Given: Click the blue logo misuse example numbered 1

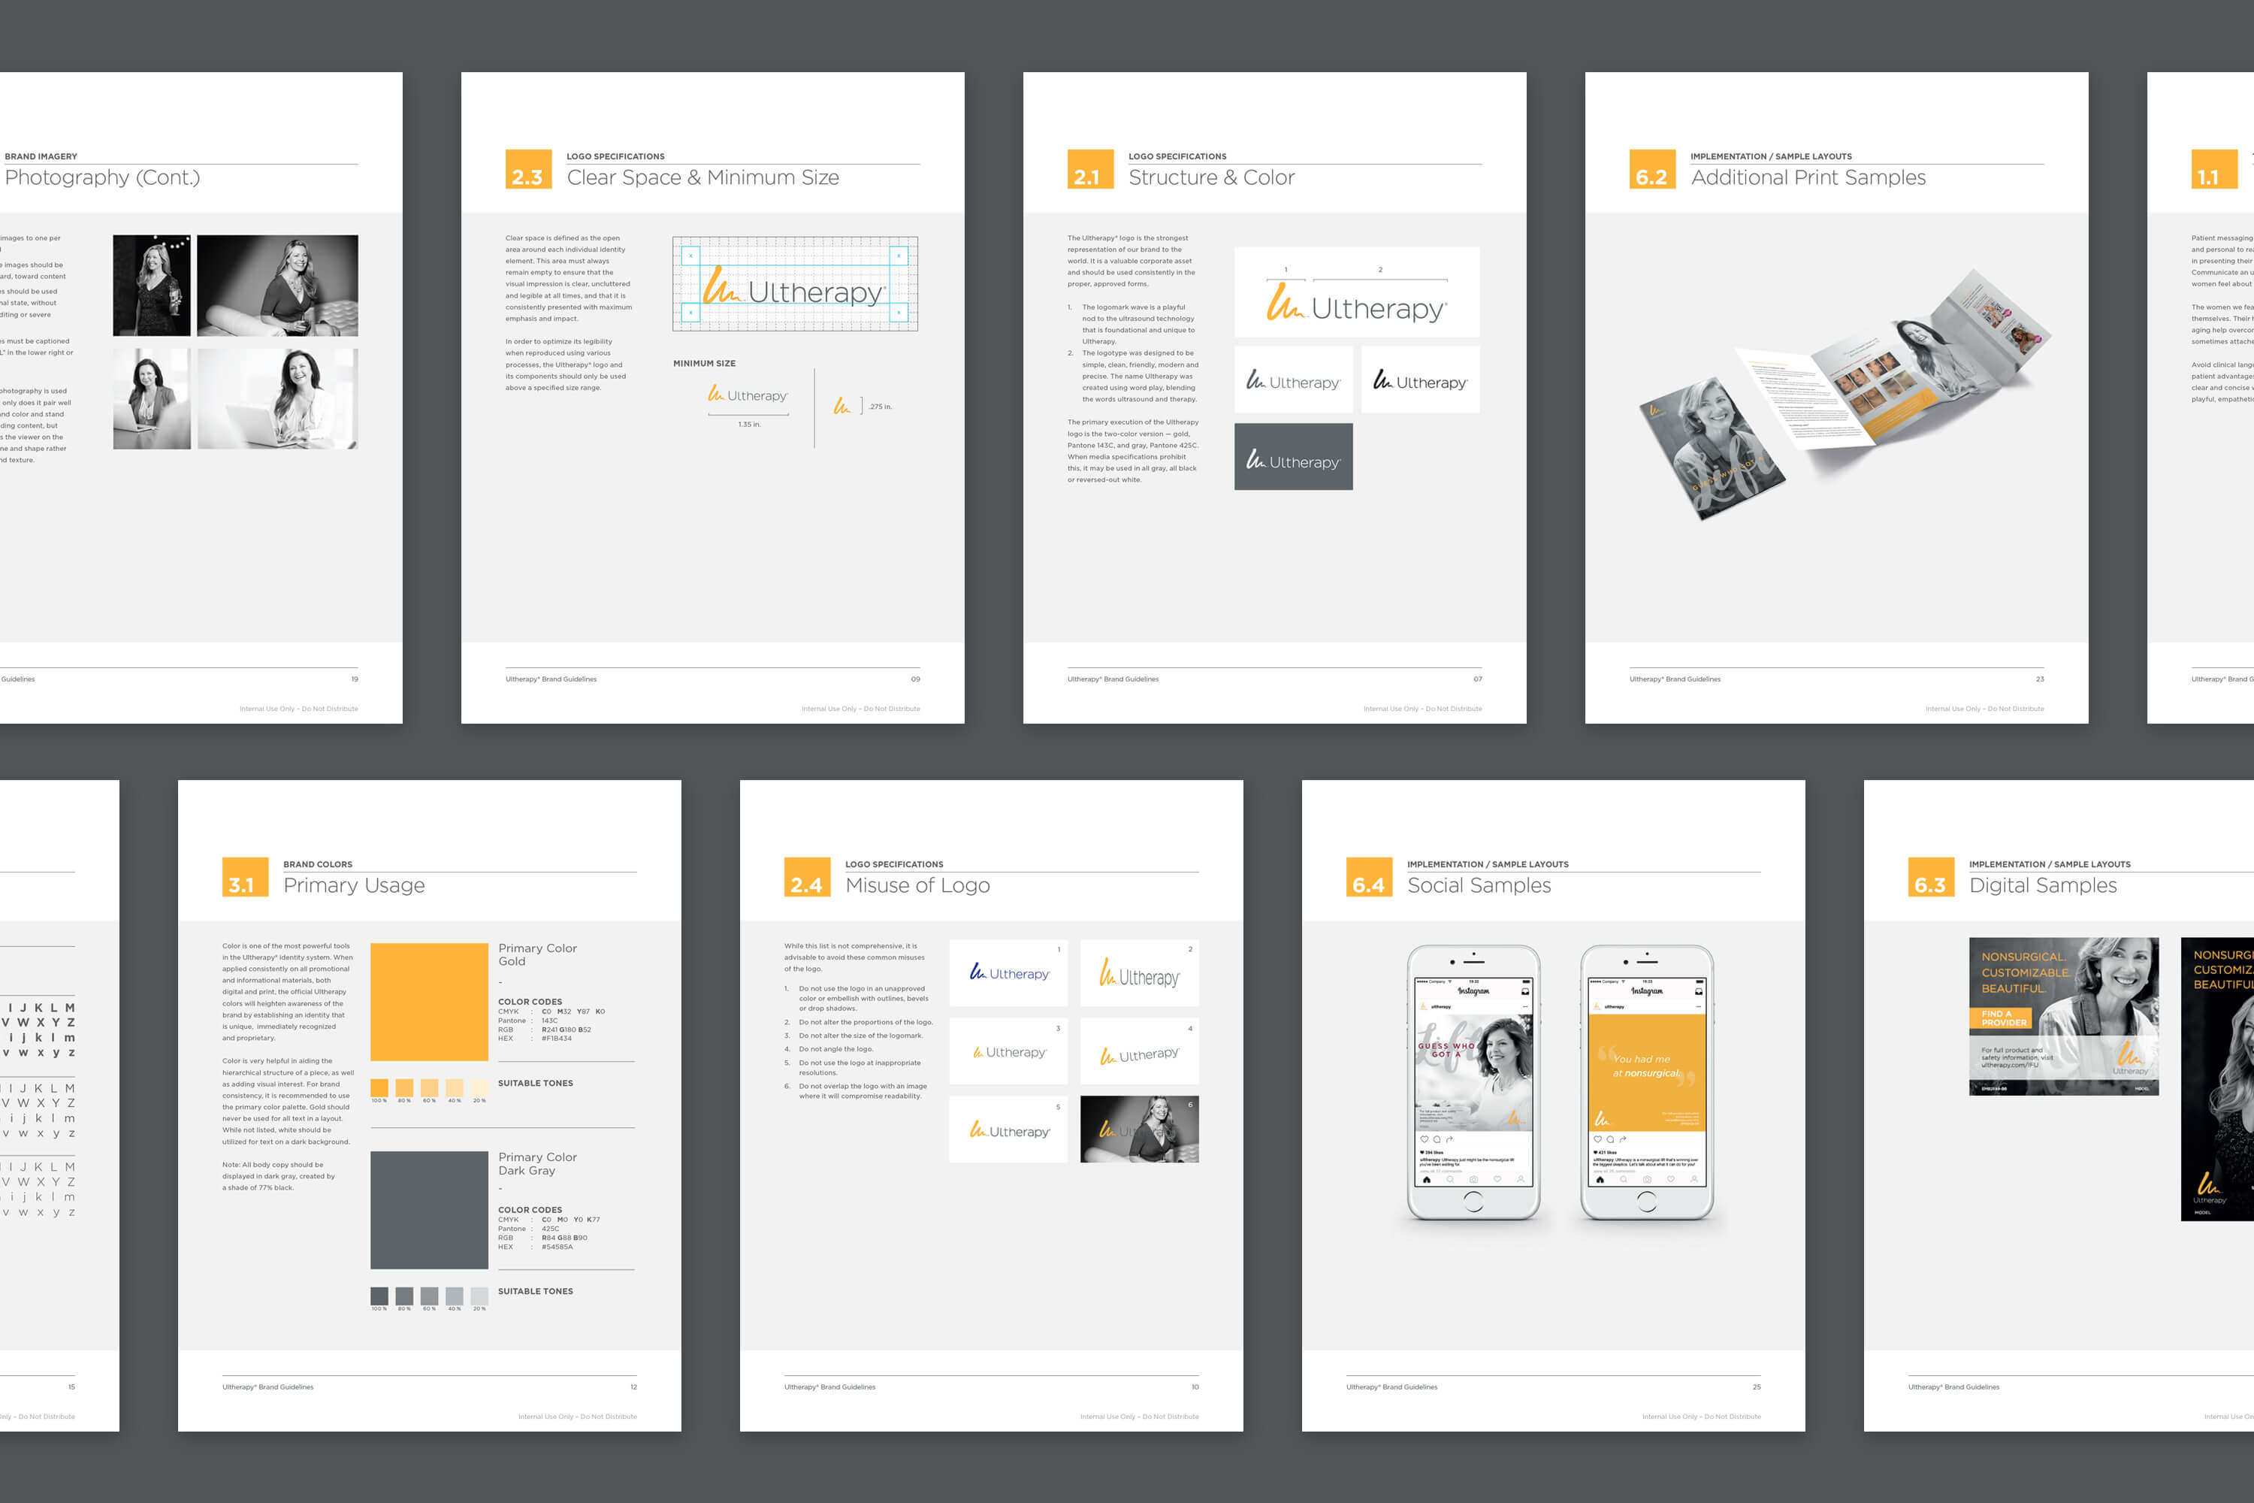Looking at the screenshot, I should click(x=1008, y=973).
